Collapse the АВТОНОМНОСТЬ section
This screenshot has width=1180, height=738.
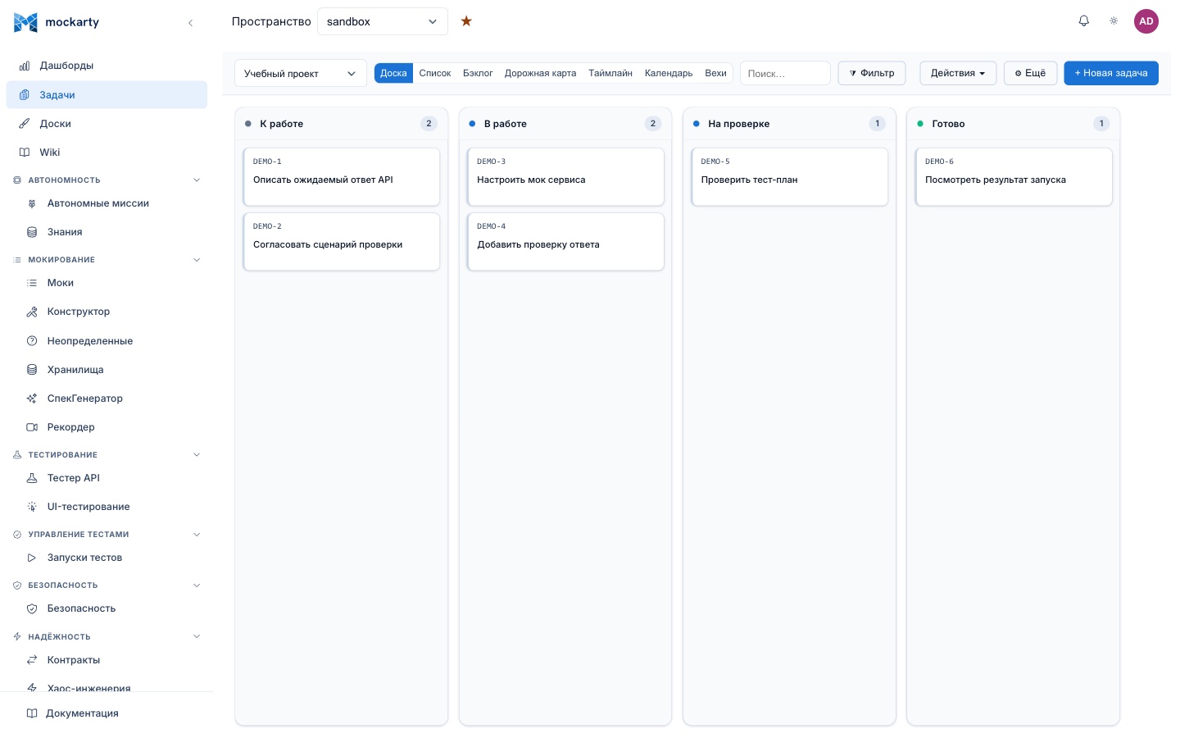point(197,180)
